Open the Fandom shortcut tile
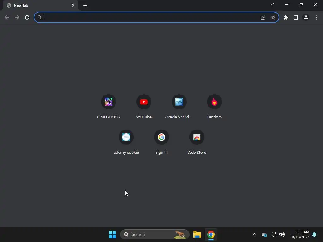 coord(214,107)
